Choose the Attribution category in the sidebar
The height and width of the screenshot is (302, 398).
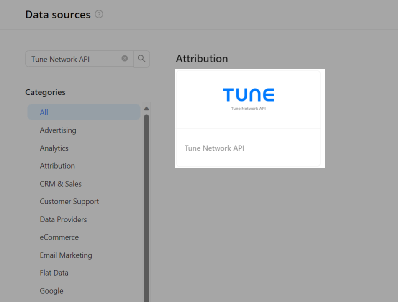57,166
